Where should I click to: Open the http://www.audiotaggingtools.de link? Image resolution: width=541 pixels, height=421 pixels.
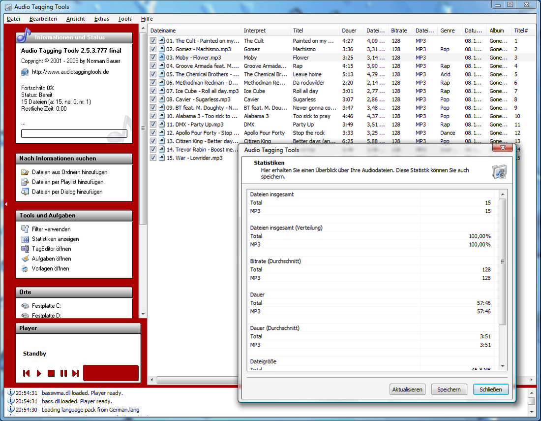point(70,72)
